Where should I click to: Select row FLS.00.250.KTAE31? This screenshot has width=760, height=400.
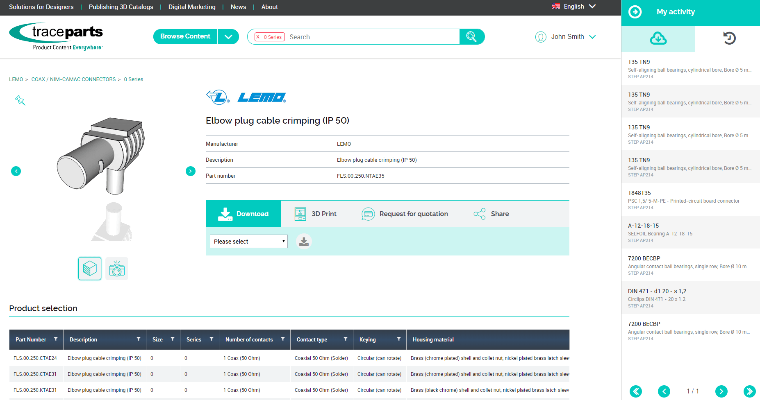point(289,390)
